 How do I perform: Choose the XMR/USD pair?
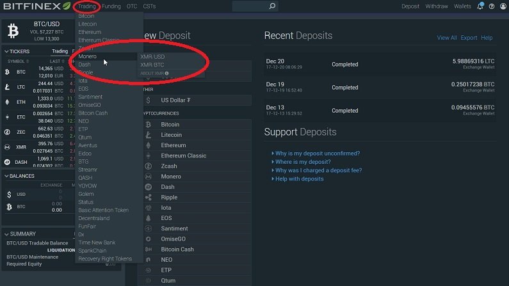pyautogui.click(x=152, y=56)
